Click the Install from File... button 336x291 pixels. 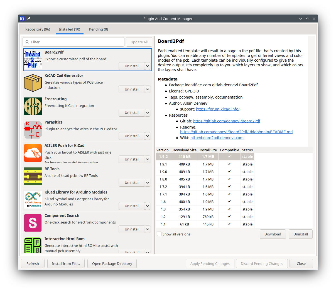pos(66,264)
